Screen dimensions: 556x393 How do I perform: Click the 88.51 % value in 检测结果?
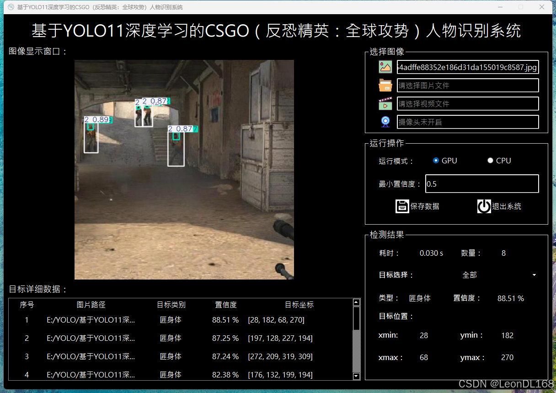510,298
